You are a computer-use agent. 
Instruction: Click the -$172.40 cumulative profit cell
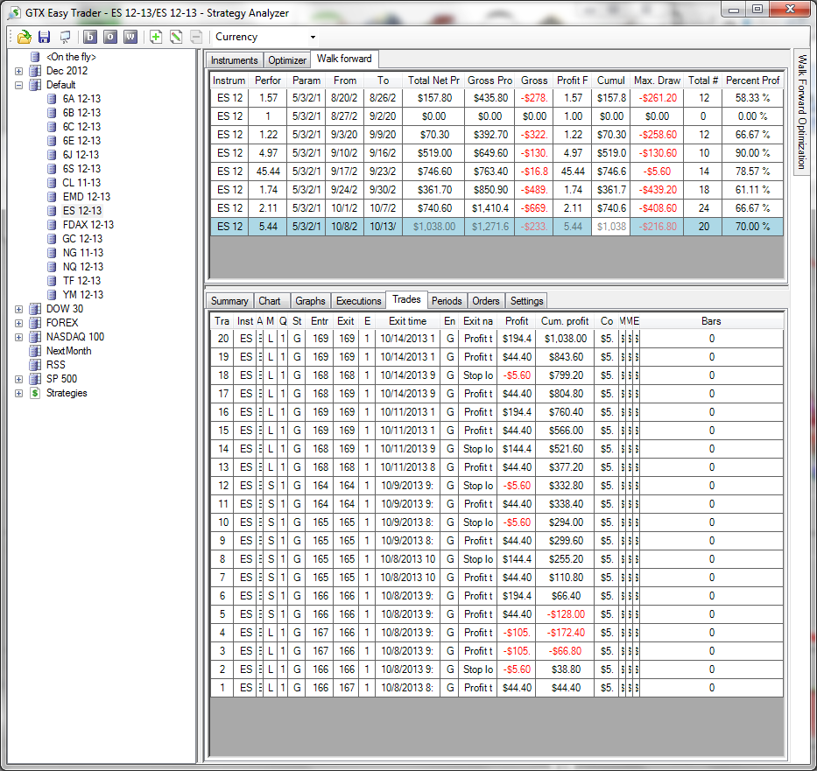pos(566,633)
